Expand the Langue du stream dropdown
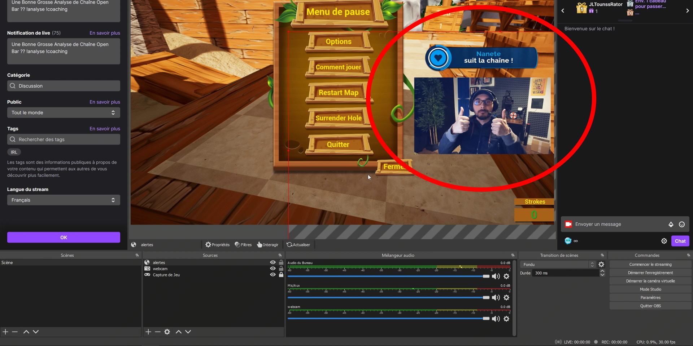This screenshot has width=693, height=346. click(x=64, y=200)
